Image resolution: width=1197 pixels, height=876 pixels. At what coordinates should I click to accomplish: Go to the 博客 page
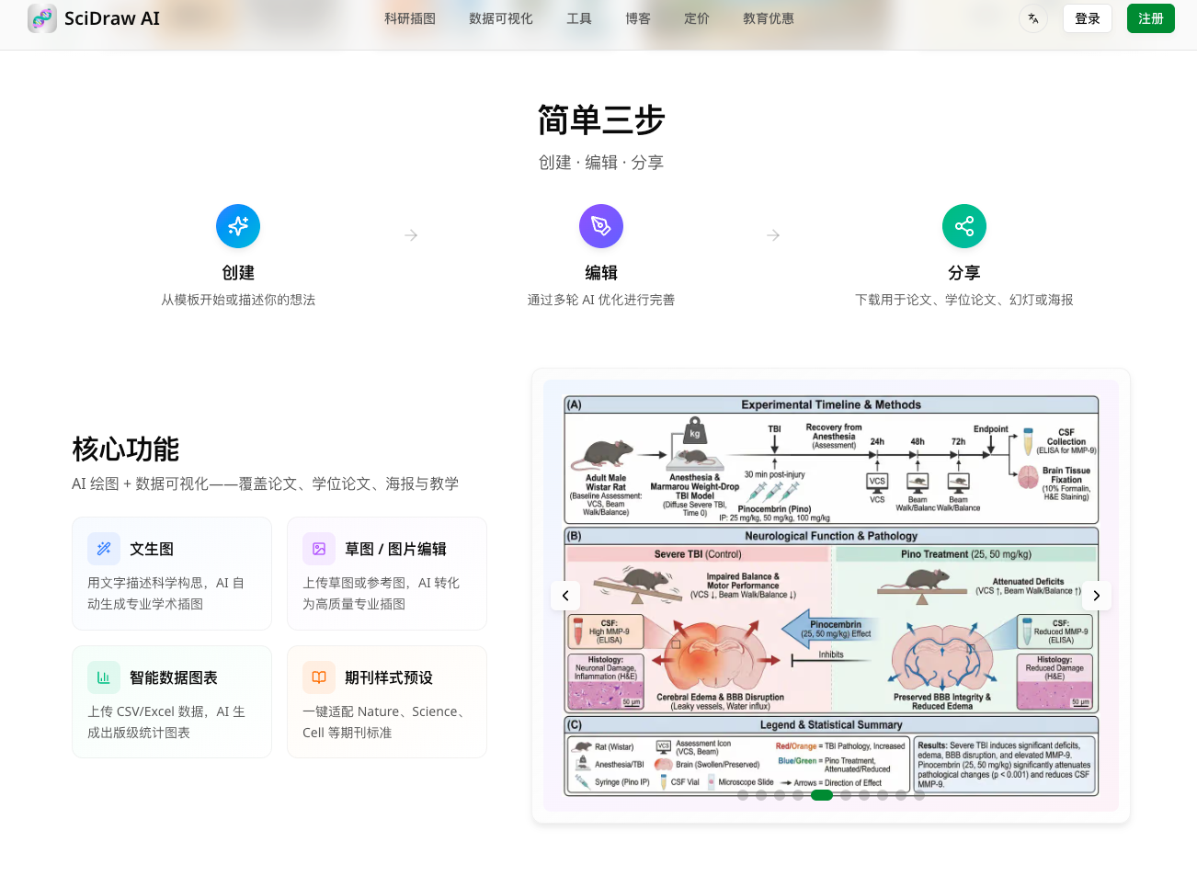coord(638,18)
